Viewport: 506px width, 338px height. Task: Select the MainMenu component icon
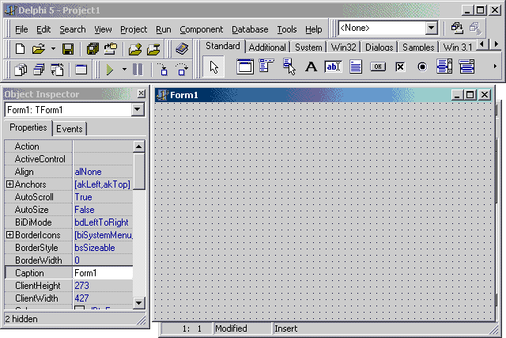pos(266,66)
